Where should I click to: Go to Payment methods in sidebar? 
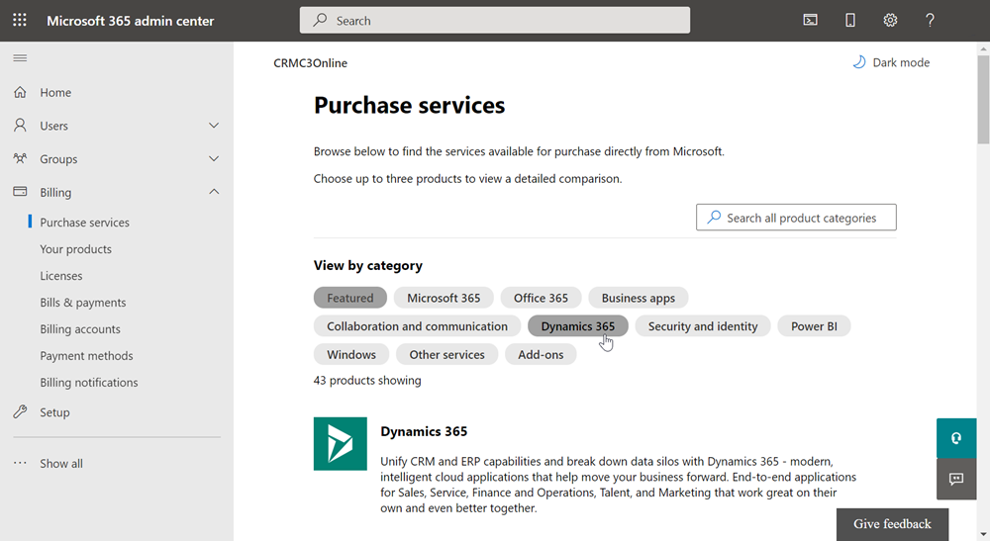tap(86, 356)
